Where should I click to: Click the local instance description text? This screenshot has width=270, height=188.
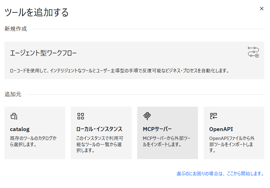tap(99, 145)
